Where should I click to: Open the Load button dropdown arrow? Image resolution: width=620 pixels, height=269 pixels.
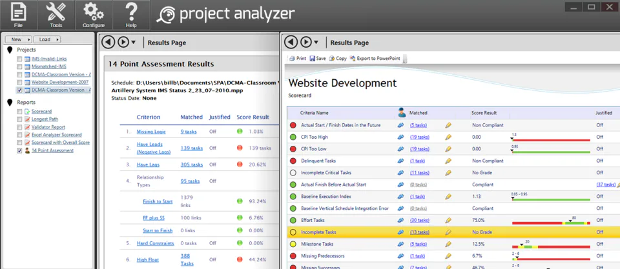(x=57, y=39)
